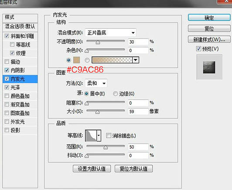Open the 斜面和浮雕 settings entry
The image size is (232, 190).
click(22, 36)
